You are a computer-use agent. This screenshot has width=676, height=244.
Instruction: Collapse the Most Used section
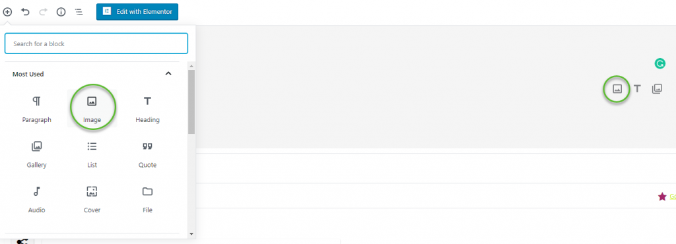point(168,74)
